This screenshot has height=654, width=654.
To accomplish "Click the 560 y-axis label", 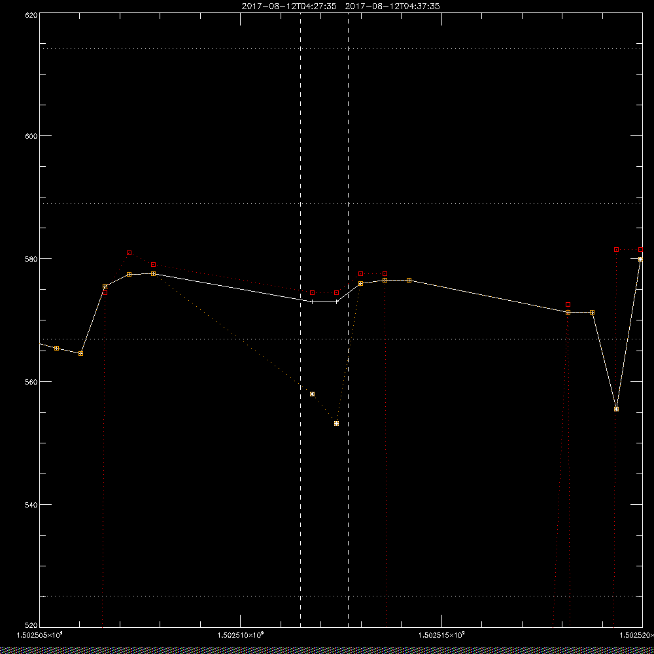I will [31, 382].
